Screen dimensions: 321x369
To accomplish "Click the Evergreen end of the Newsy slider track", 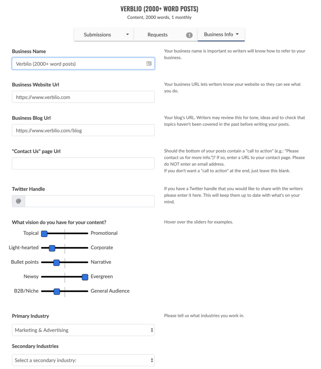I will [87, 277].
